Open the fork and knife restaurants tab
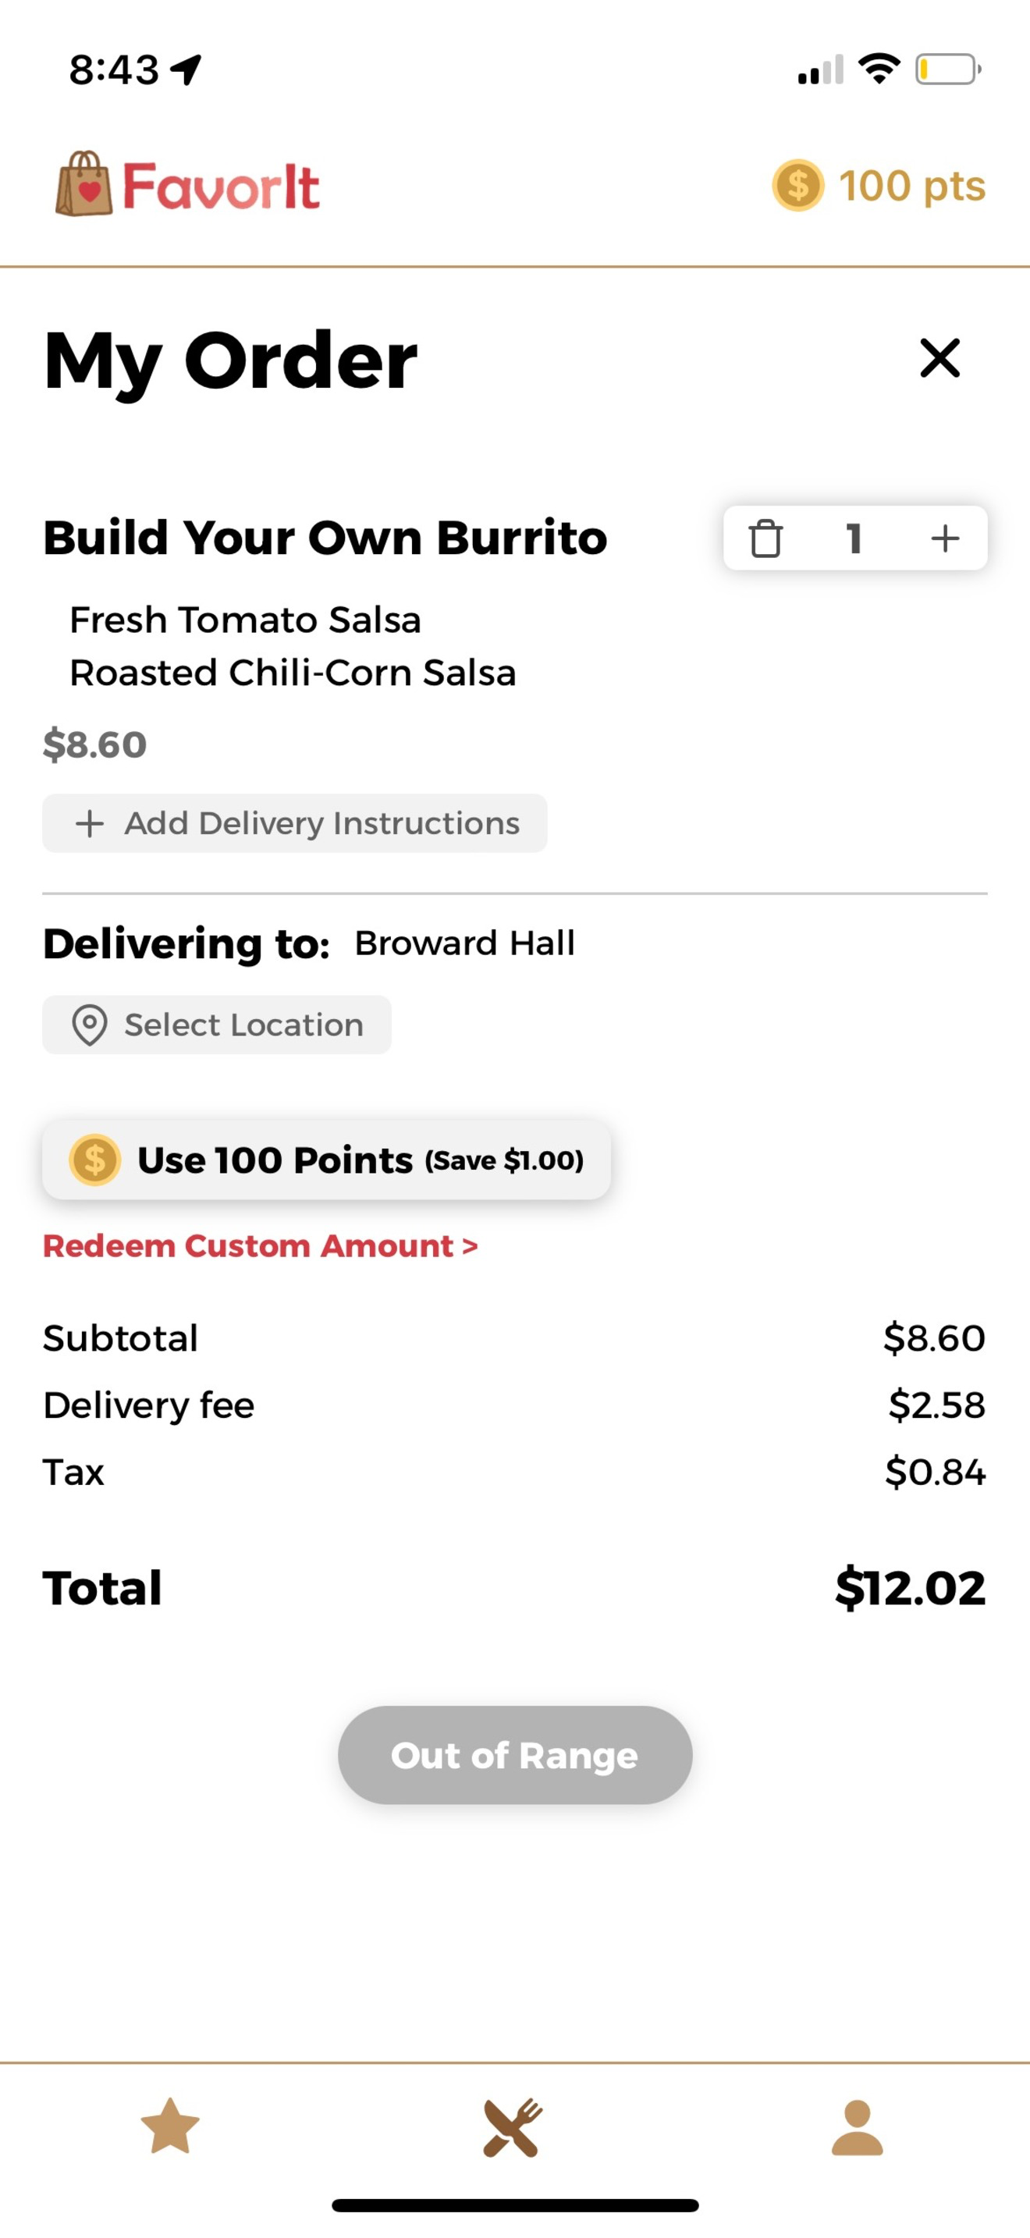Screen dimensions: 1030x2238 coord(513,2128)
